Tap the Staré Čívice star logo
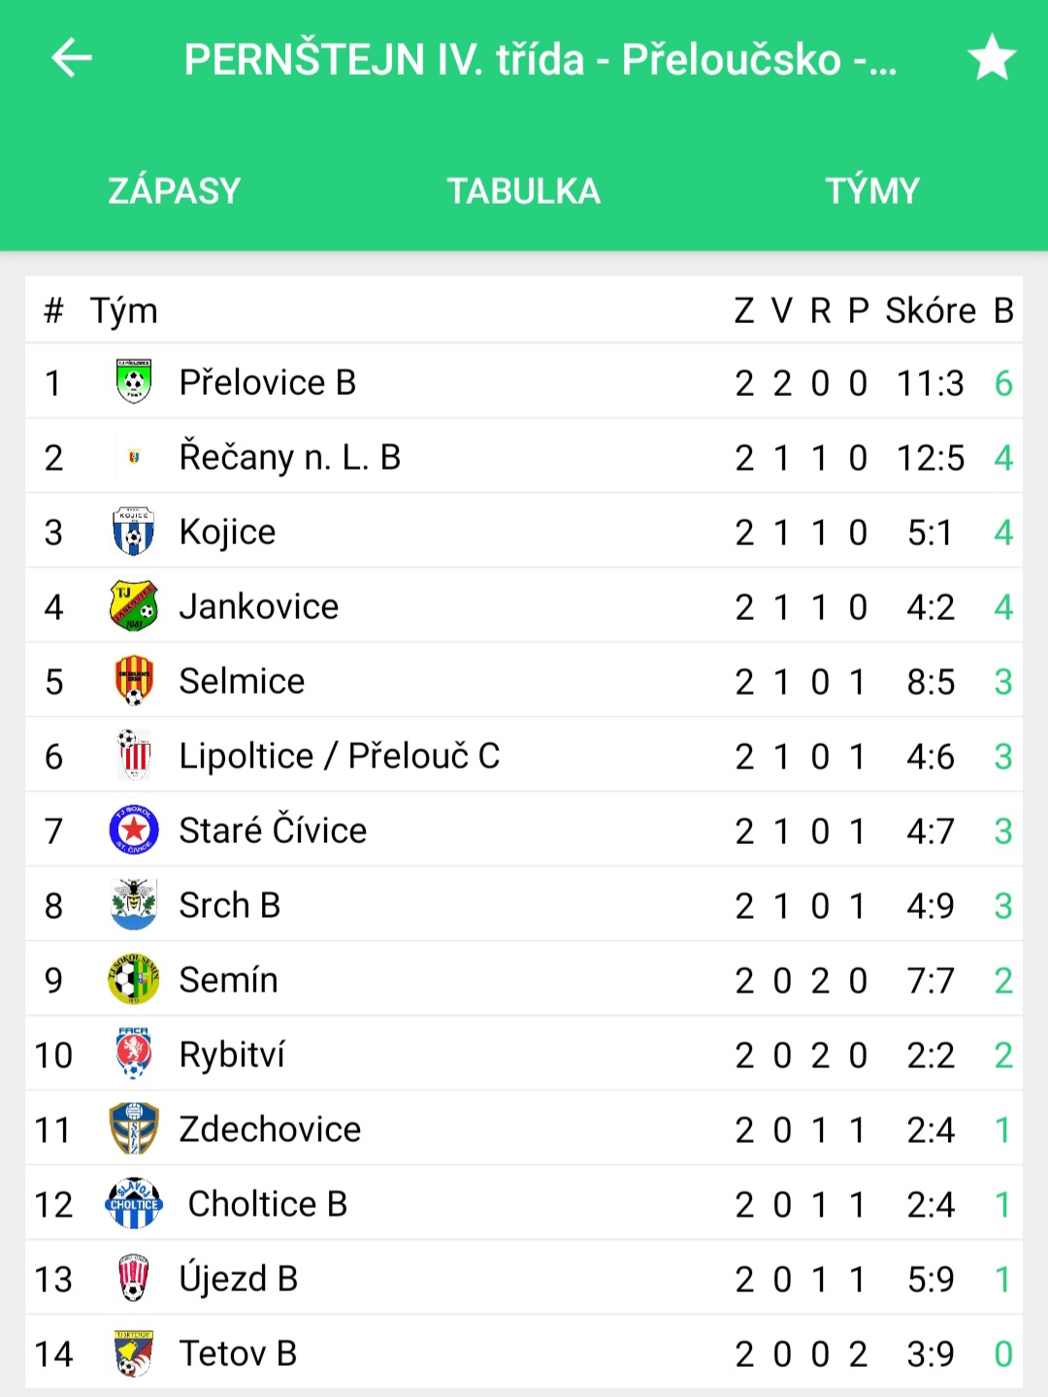 [x=134, y=830]
